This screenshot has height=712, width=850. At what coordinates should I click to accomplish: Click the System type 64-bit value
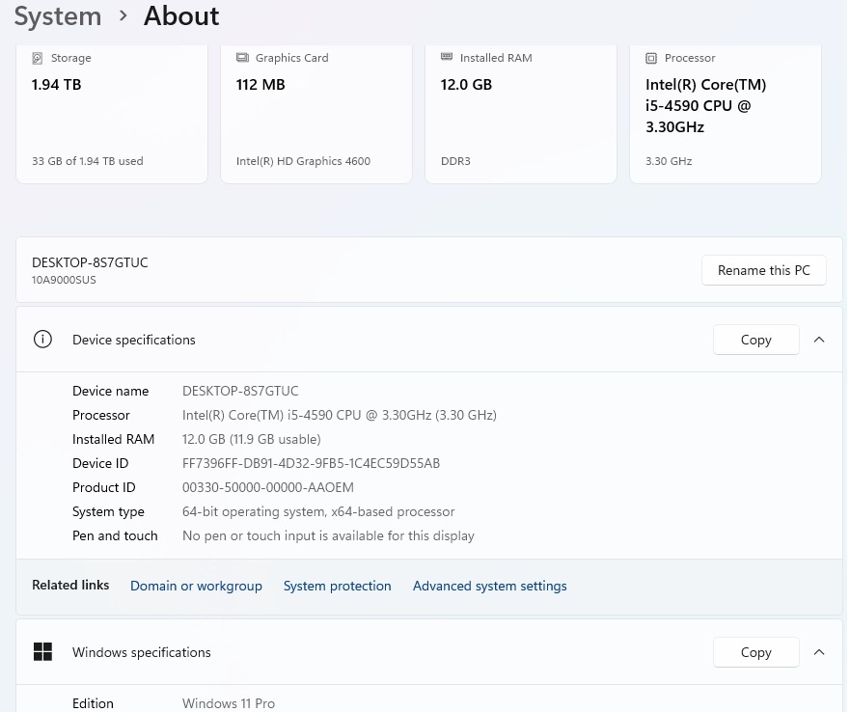(318, 511)
